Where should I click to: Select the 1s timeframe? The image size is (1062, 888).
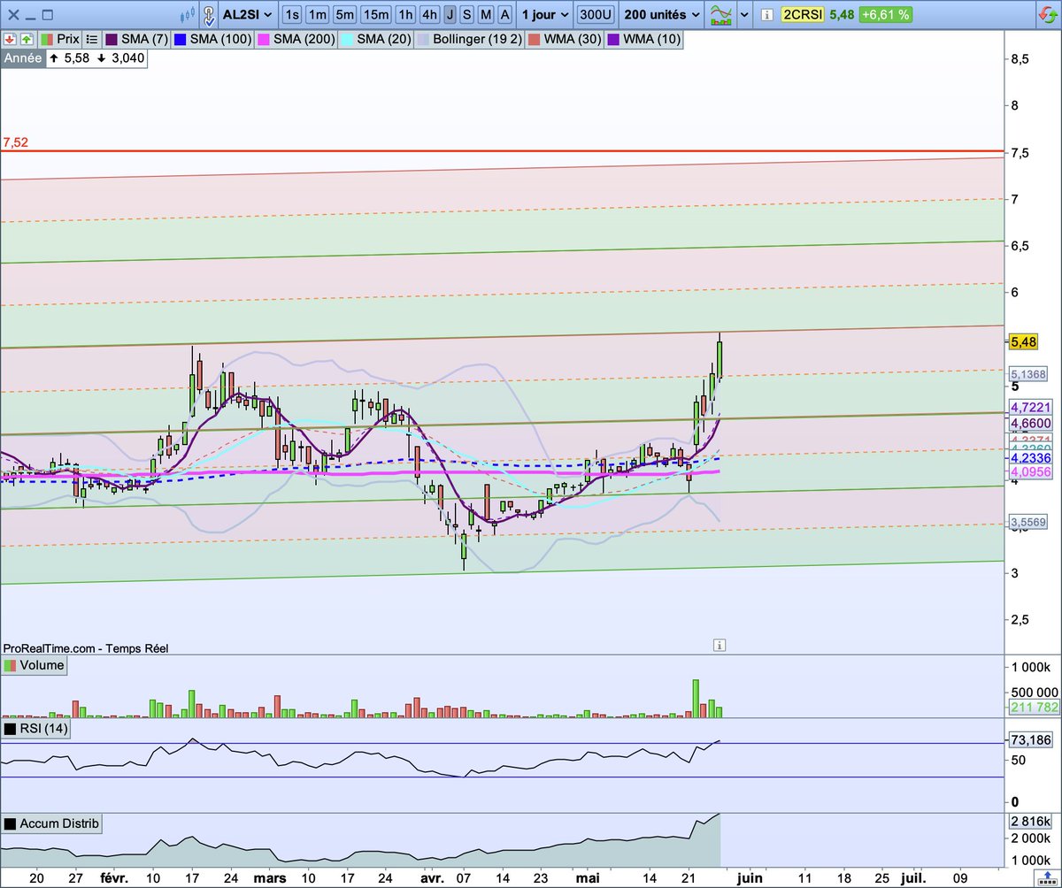[292, 15]
